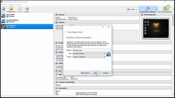
Task: Click the Pruebas Malware VM icon
Action: pyautogui.click(x=3, y=21)
